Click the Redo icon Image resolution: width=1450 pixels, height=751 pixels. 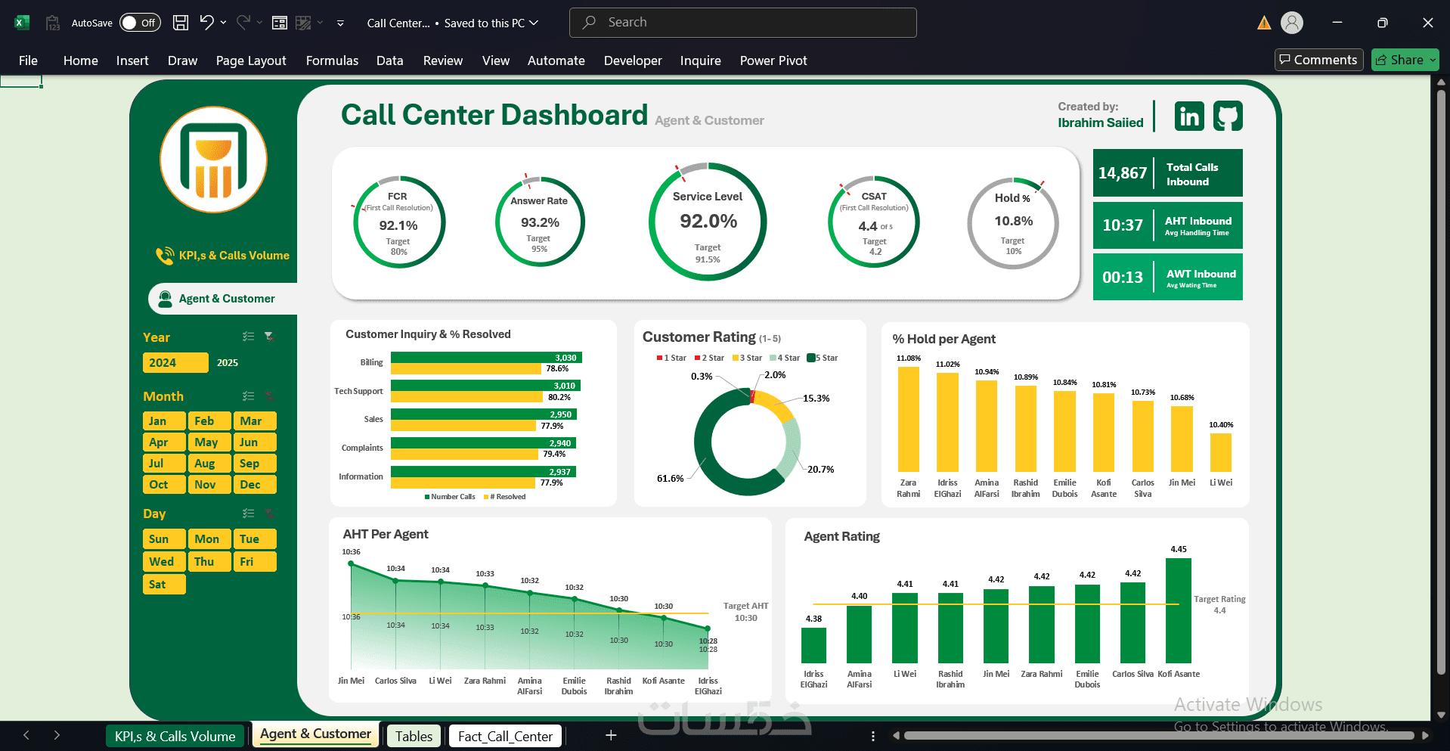(x=243, y=23)
